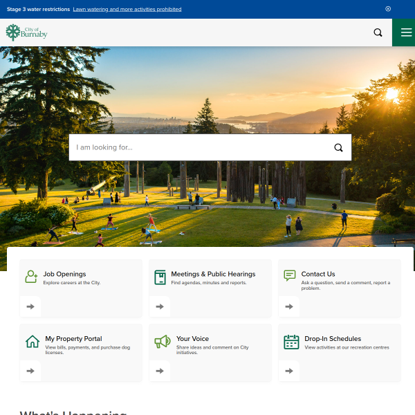Open header search magnifier icon
415x415 pixels.
[x=378, y=33]
